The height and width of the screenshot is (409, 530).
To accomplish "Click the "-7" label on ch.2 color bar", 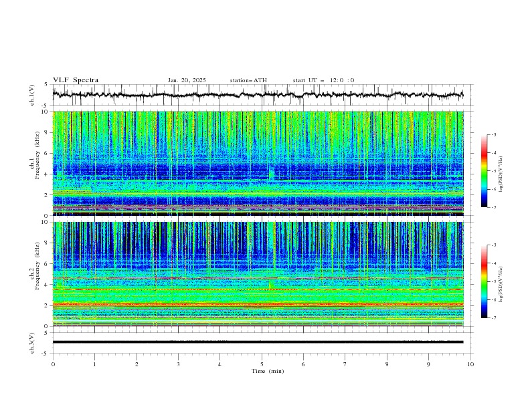I will pos(494,317).
